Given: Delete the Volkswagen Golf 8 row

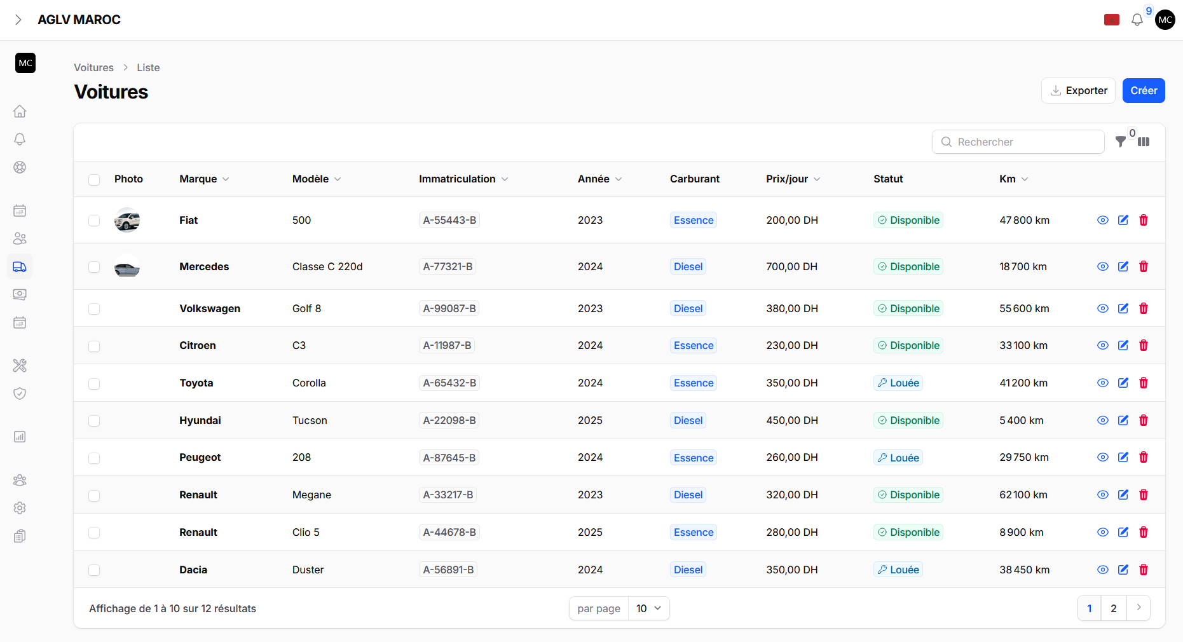Looking at the screenshot, I should point(1144,308).
